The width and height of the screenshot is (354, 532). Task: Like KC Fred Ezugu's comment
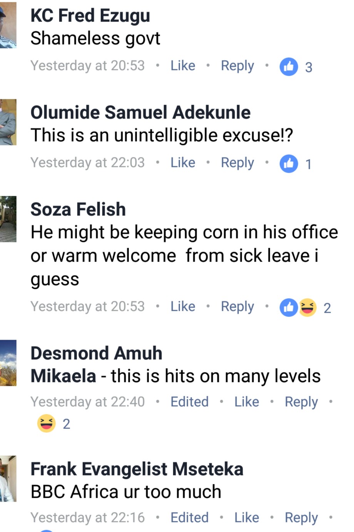[x=183, y=66]
